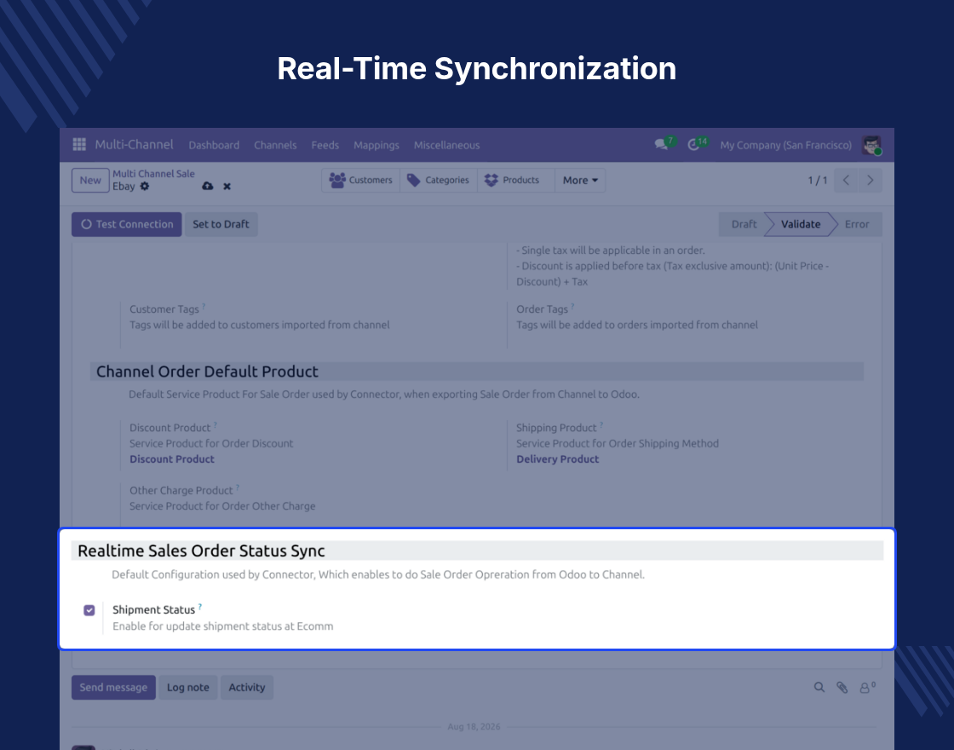Open the Miscellaneous menu
Screen dimensions: 954x750
(x=446, y=145)
